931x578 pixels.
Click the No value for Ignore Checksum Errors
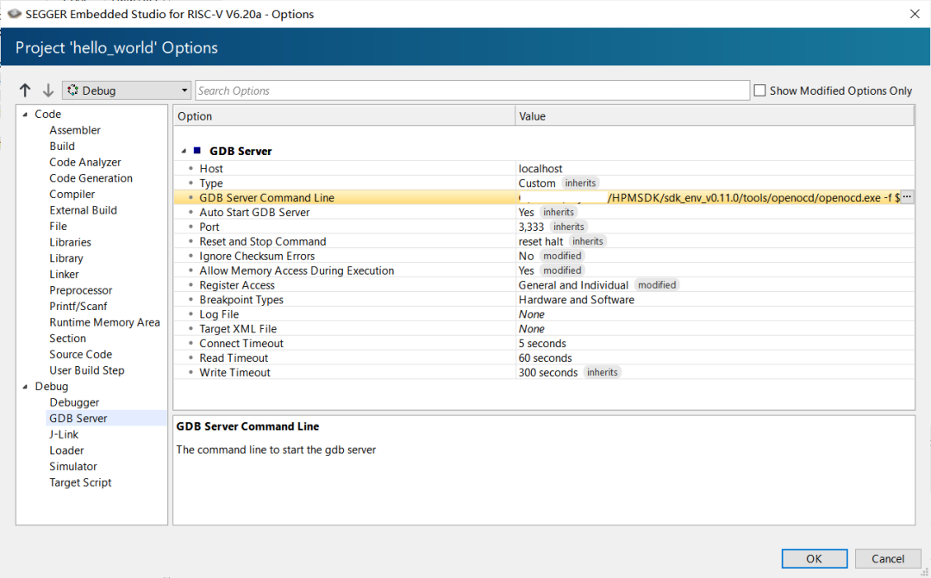(x=526, y=256)
